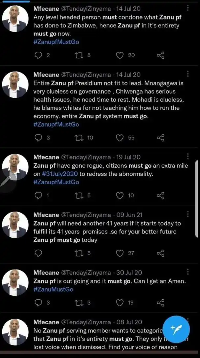200x358 pixels.
Task: Open #ZanuMustGo hashtag in the 30 Jul tweet
Action: click(53, 289)
